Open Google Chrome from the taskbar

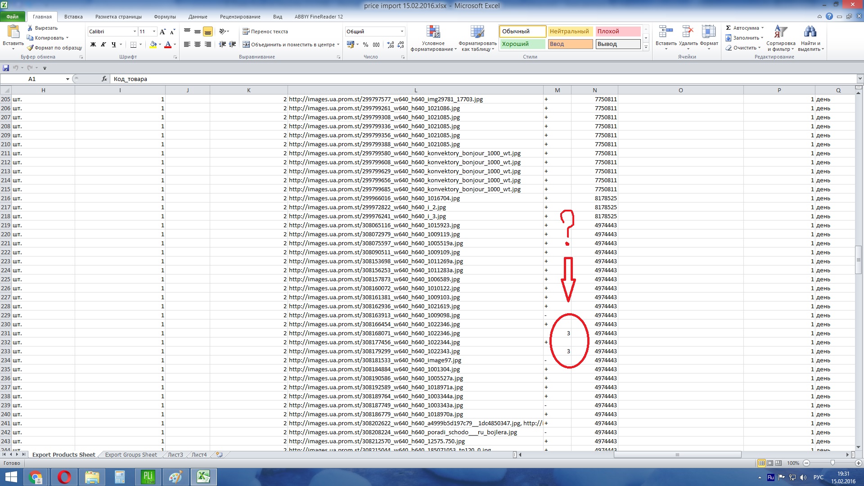click(36, 477)
